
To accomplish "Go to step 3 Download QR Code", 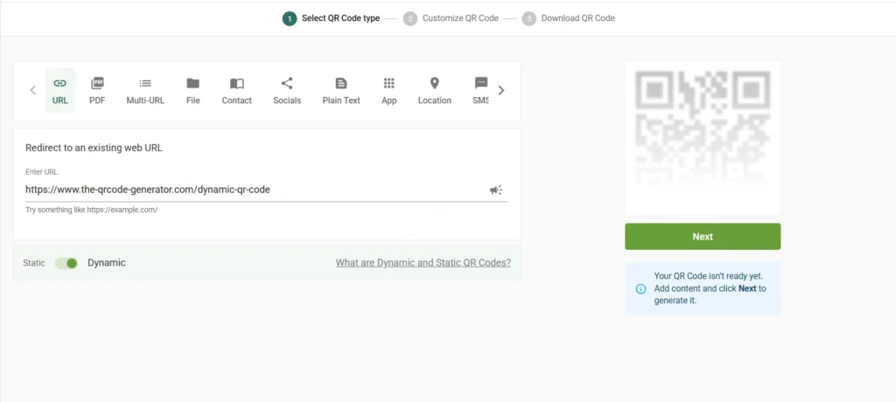I will (569, 18).
